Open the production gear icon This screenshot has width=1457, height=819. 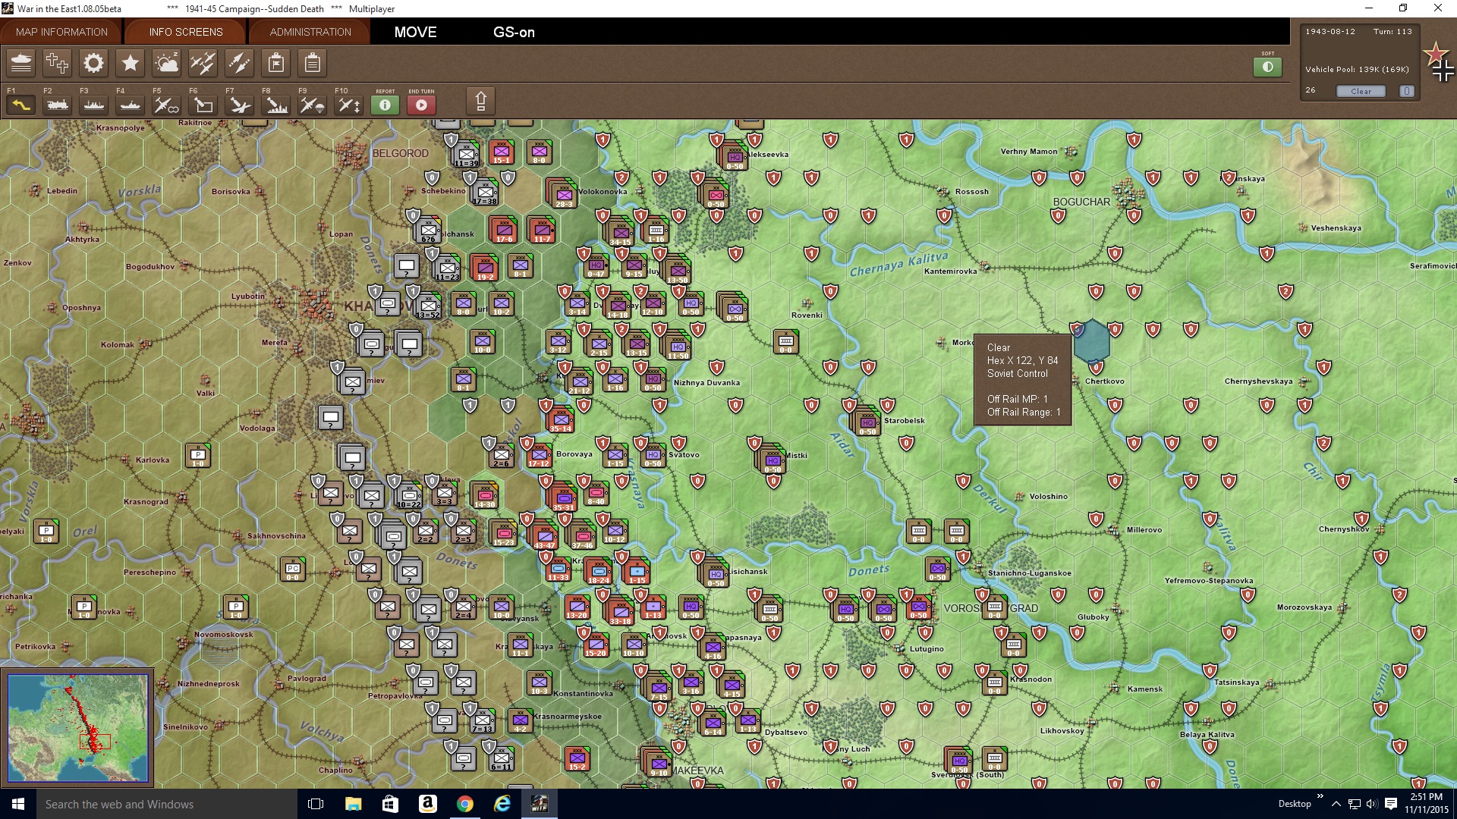click(x=93, y=63)
